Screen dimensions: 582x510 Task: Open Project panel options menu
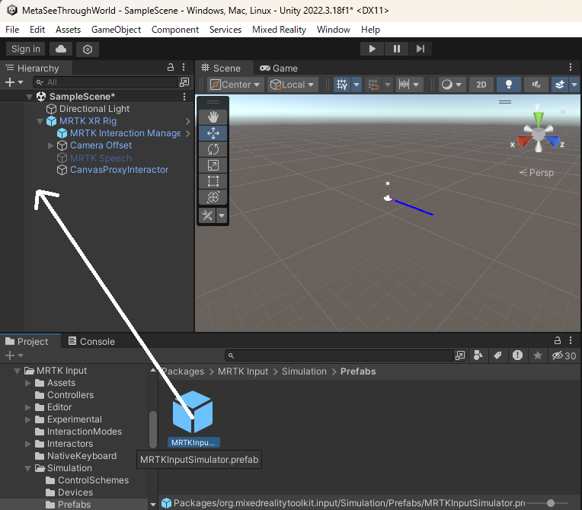571,340
